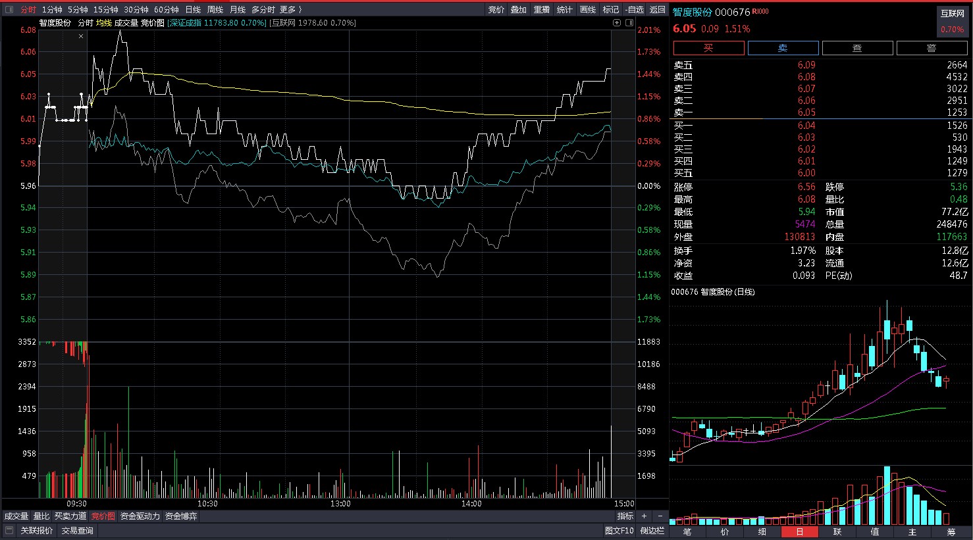Select the 日 tab under the mini chart
This screenshot has width=973, height=540.
(799, 531)
